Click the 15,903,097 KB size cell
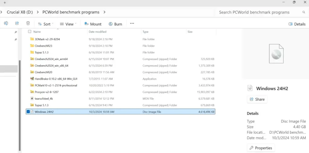 [205, 92]
